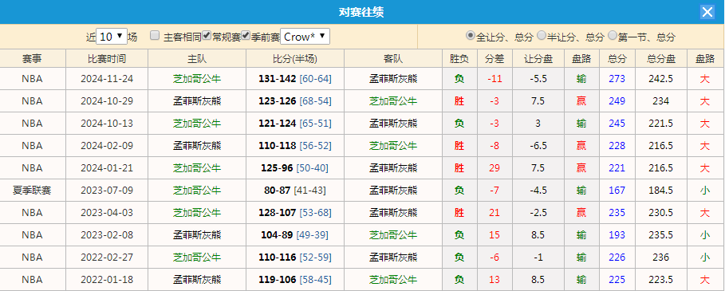Image resolution: width=725 pixels, height=291 pixels.
Task: Click the point difference -11
Action: click(x=494, y=79)
